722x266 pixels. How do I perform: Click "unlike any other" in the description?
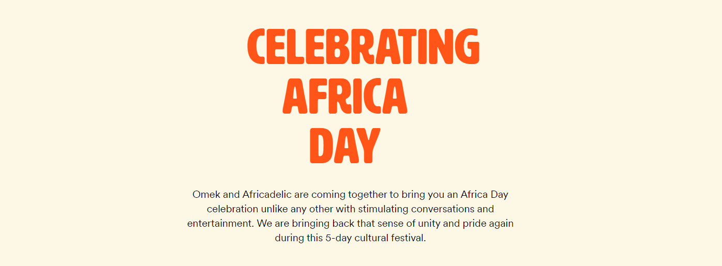pos(297,209)
